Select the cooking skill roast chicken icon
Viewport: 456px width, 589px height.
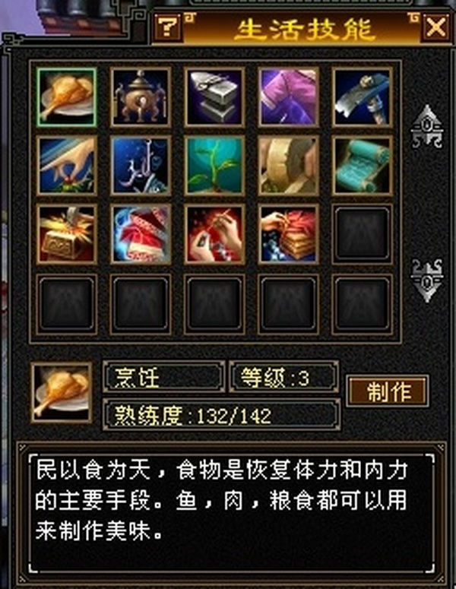pos(66,97)
